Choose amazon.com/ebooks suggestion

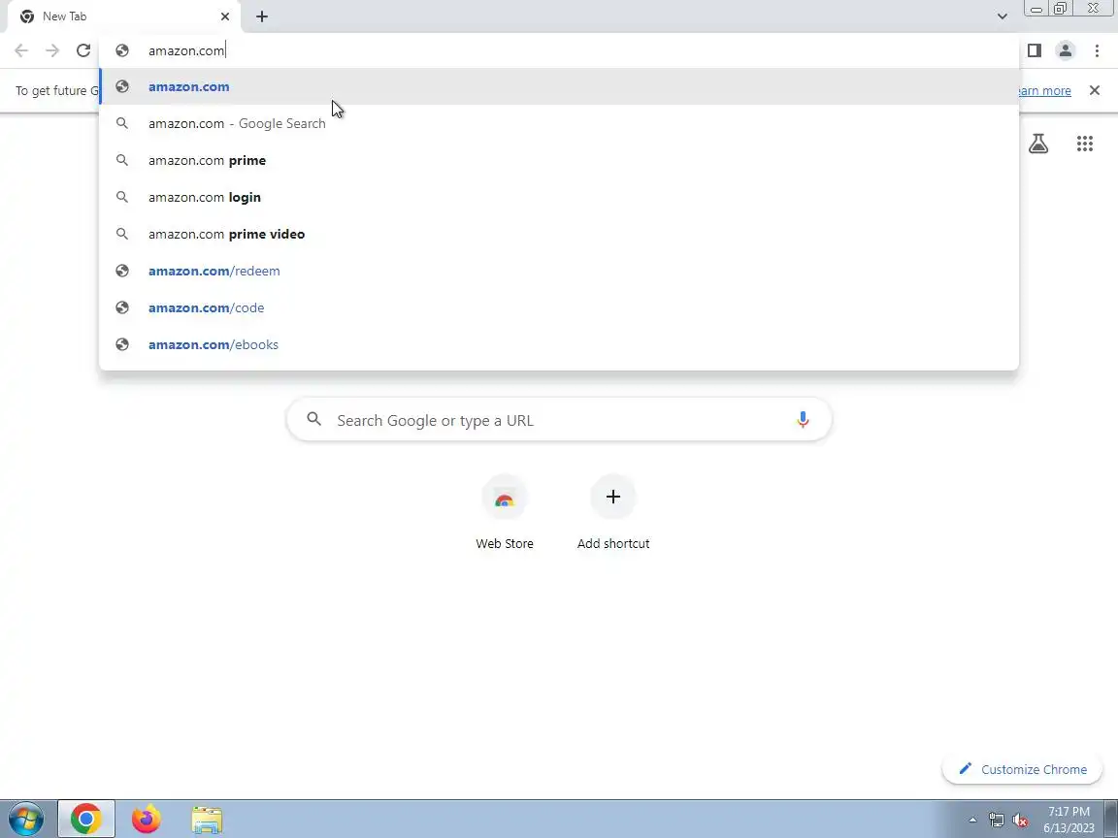pos(559,345)
